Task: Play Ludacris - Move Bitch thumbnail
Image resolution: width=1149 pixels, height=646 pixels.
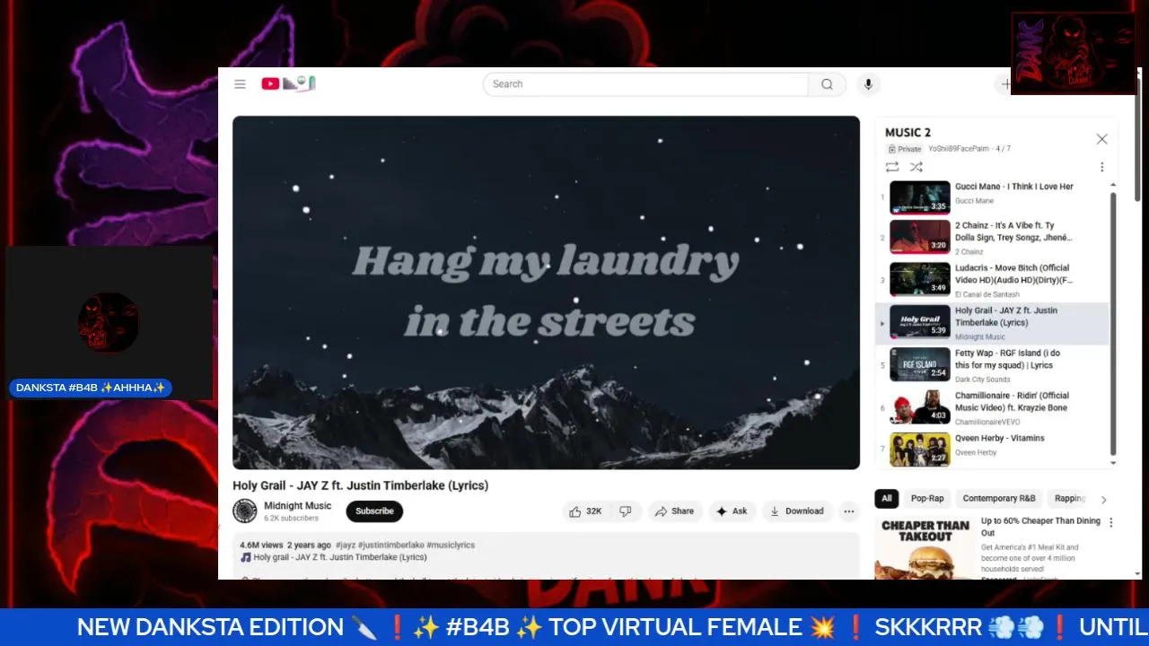Action: click(920, 279)
